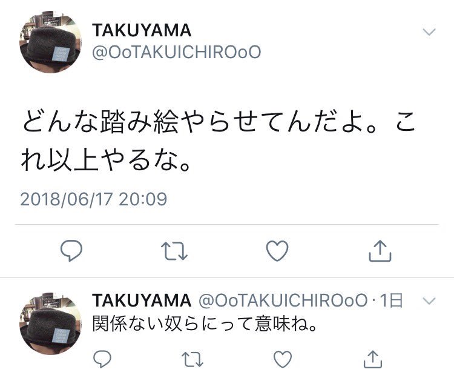Viewport: 454px width, 375px height.
Task: Open options chevron on main tweet
Action: (x=429, y=32)
